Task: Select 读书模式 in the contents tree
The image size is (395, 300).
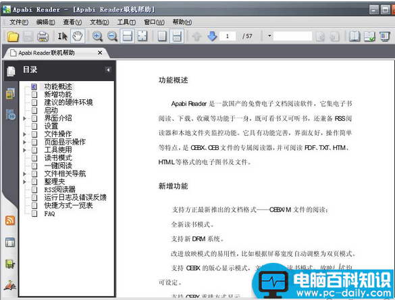Action: [58, 158]
